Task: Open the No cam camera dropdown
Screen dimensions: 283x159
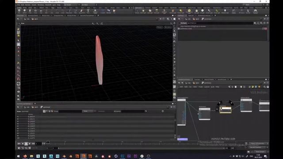Action: [168, 27]
